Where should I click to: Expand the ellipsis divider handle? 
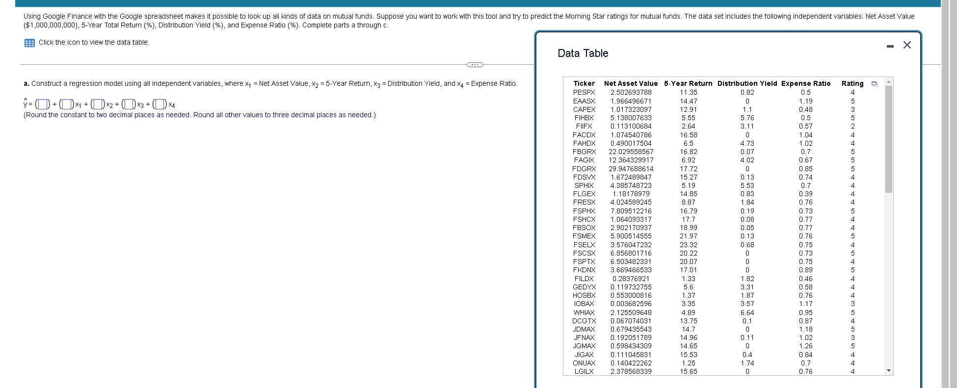click(x=475, y=65)
